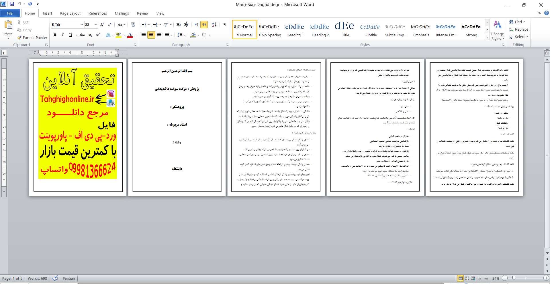Screen dimensions: 552x284
Task: Click the Zoom Out minus icon
Action: 505,278
